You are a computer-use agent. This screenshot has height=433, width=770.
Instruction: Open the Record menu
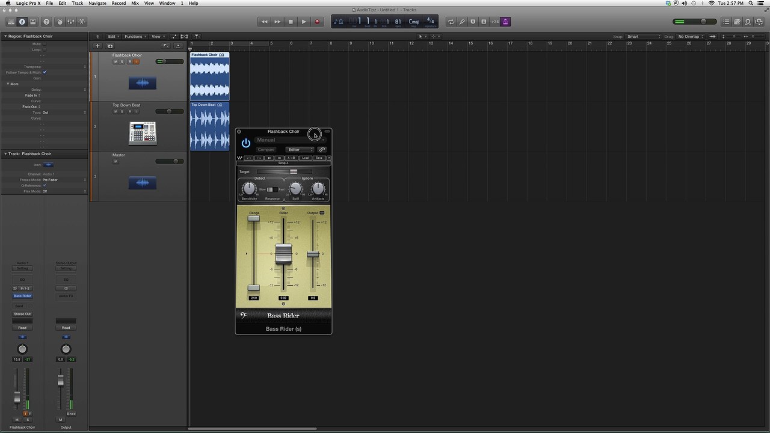click(x=119, y=3)
